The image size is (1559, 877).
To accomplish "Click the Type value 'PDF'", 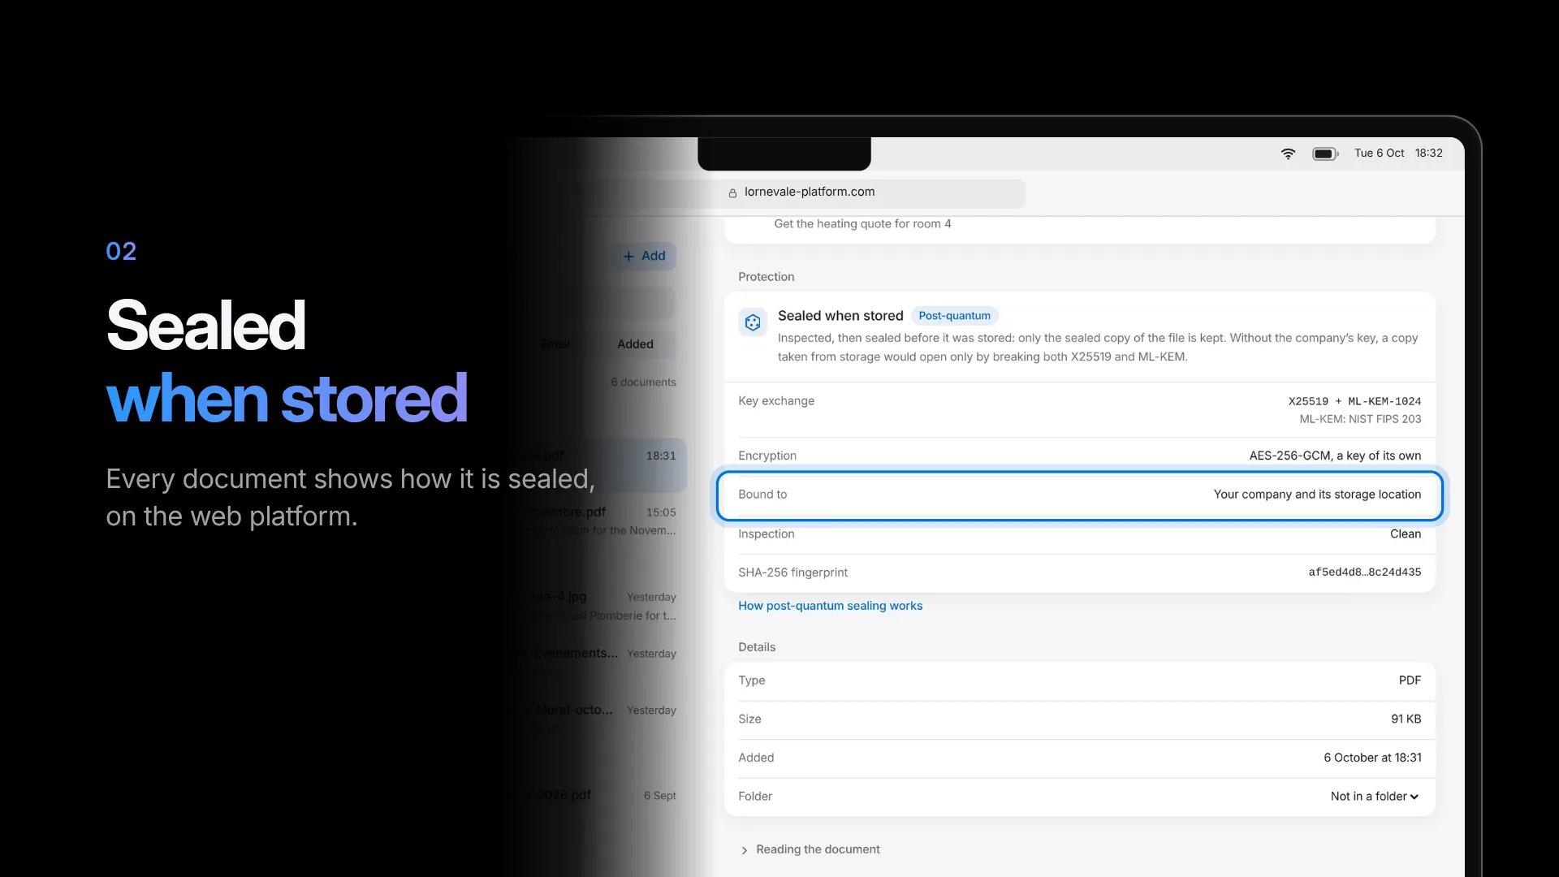I will coord(1410,680).
